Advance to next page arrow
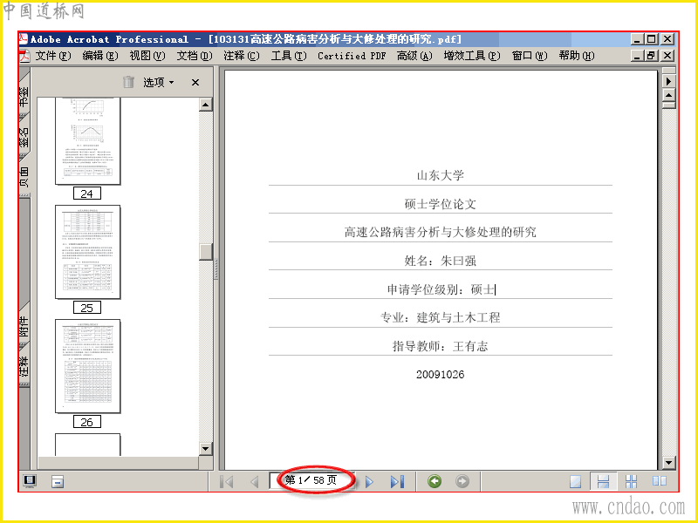Viewport: 698px width, 523px height. coord(369,481)
